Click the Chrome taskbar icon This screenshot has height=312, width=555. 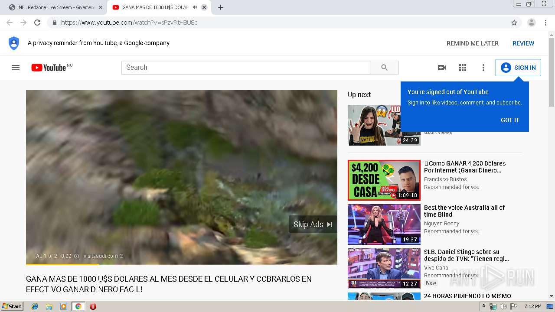point(78,306)
